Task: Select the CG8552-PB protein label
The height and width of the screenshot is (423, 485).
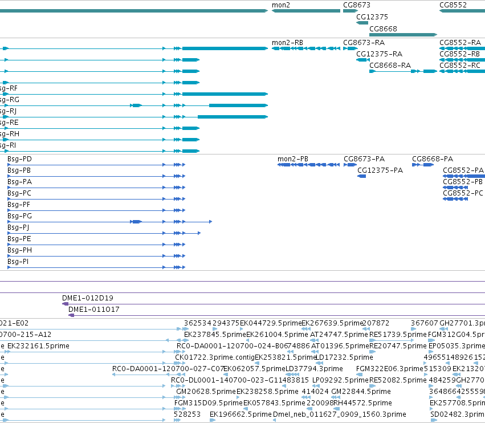Action: tap(463, 182)
